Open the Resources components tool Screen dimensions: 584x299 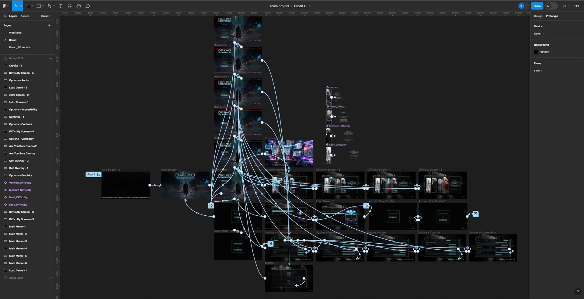click(70, 6)
